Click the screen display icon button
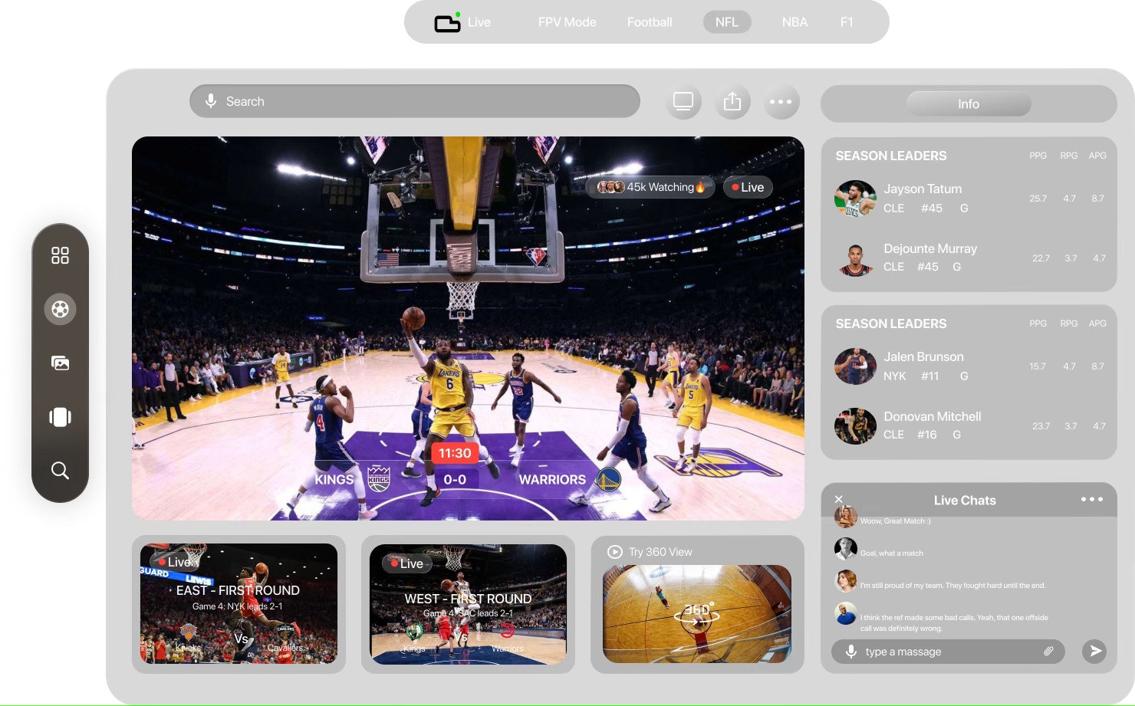Screen dimensions: 1135x706 683,101
